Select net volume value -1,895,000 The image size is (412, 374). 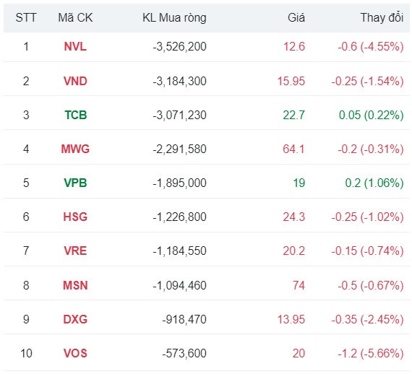180,183
